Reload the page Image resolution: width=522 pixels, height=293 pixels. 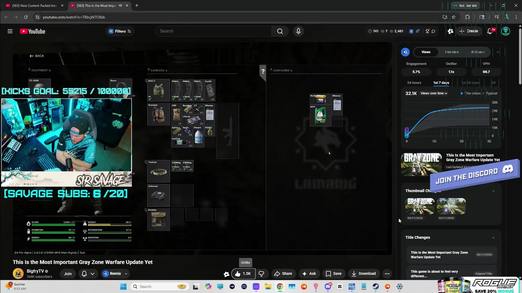26,17
